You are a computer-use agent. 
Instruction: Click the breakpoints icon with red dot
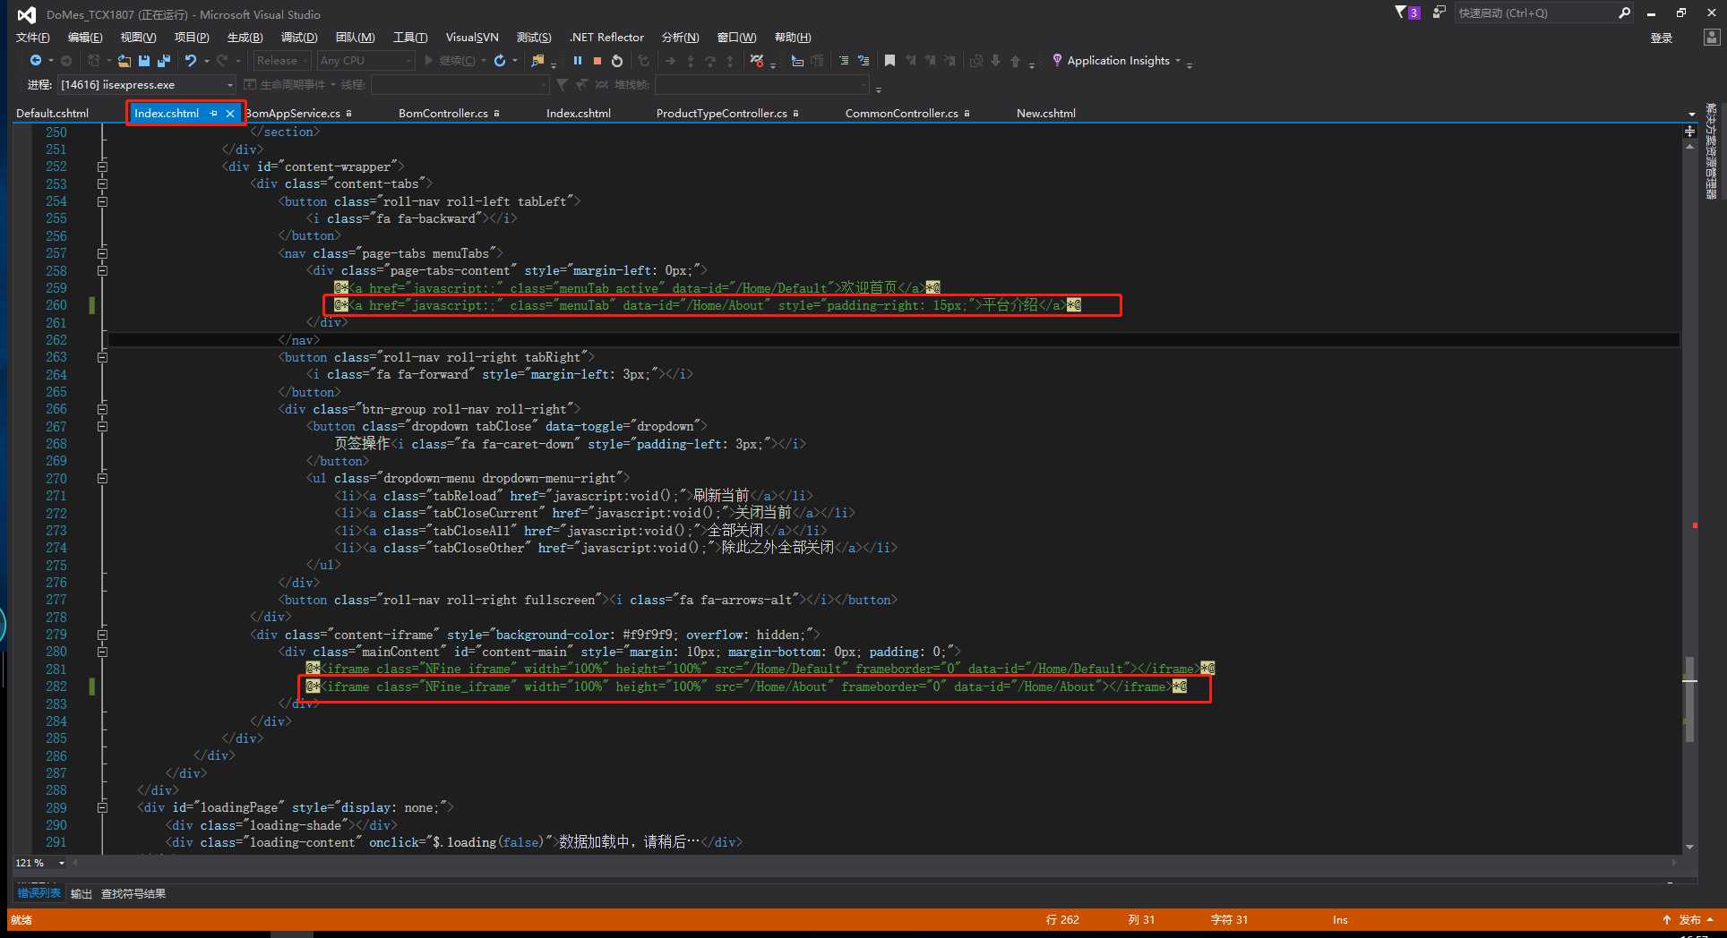click(757, 60)
